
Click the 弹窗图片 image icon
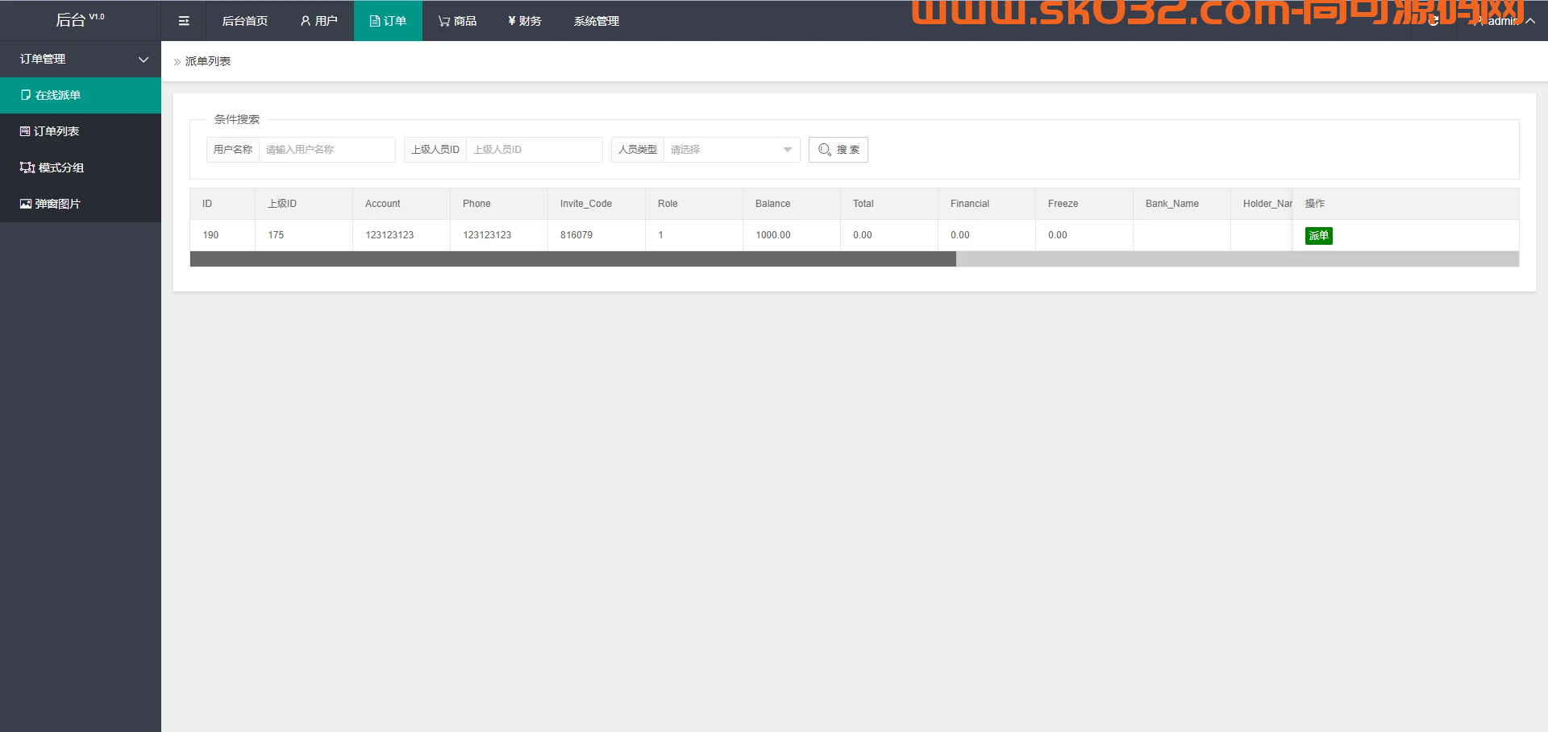[x=26, y=204]
